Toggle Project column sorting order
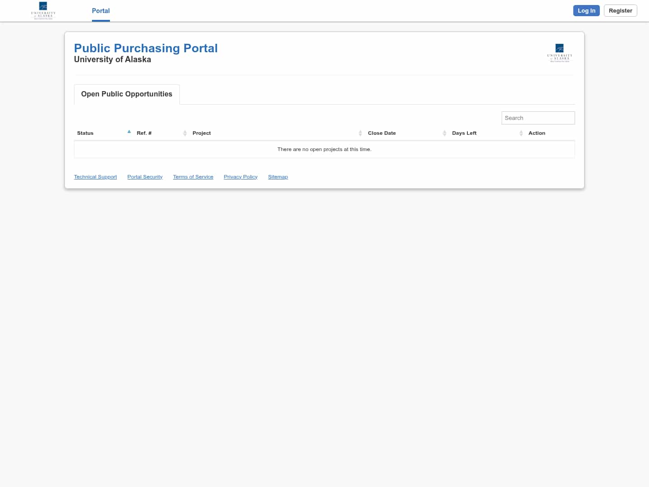649x487 pixels. 201,133
